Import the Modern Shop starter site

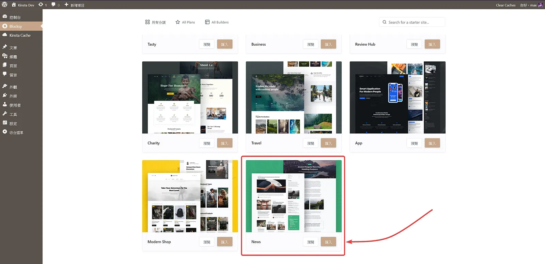pos(225,242)
